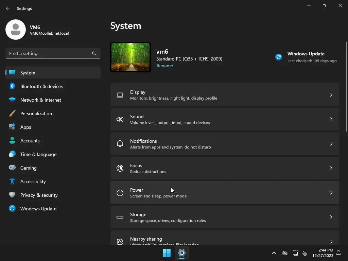This screenshot has width=348, height=261.
Task: Click the Gaming controller icon
Action: point(12,168)
